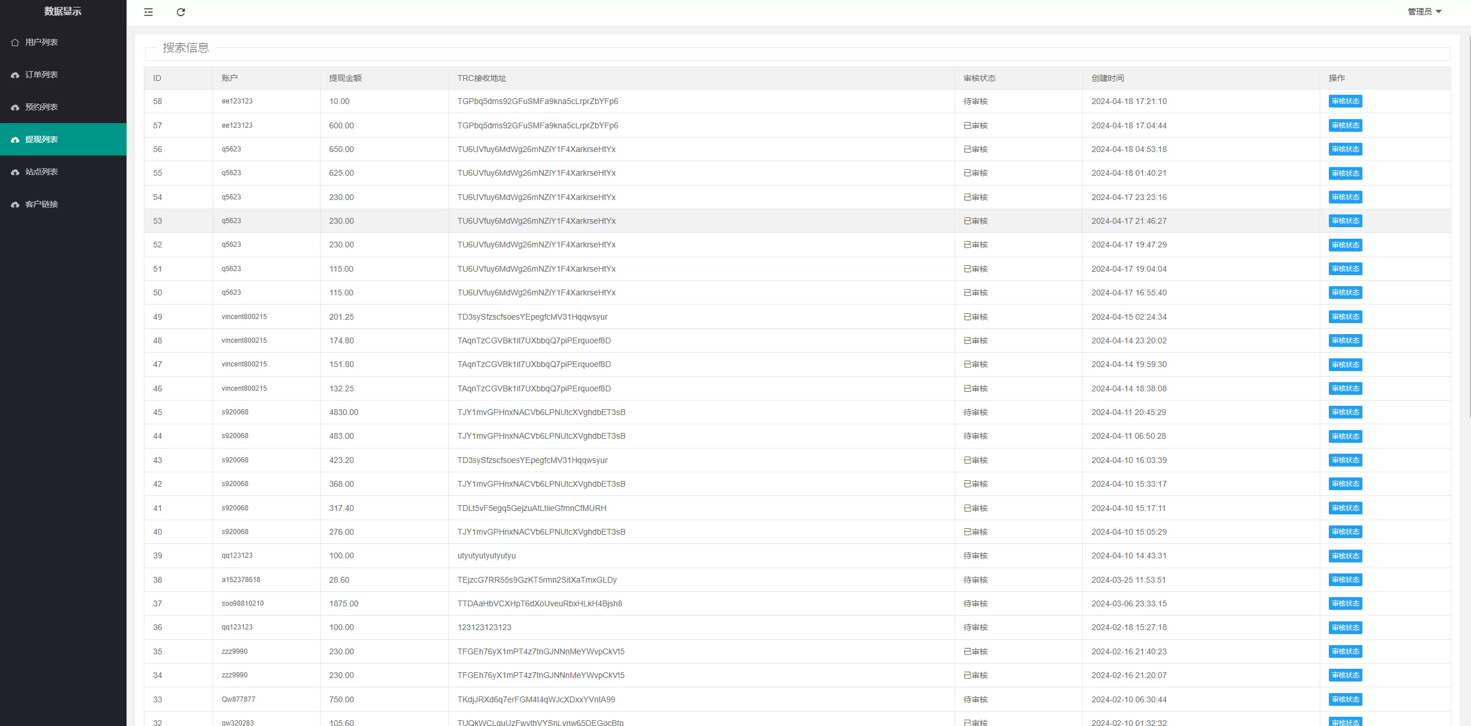Click 审核状态 button for row ID 35
This screenshot has width=1471, height=726.
click(x=1345, y=651)
